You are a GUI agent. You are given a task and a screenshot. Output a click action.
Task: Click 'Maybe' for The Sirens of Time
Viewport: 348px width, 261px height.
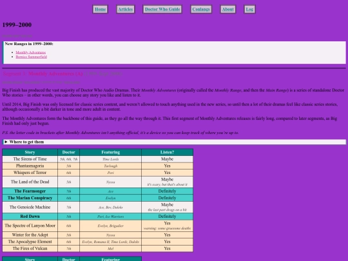click(x=167, y=159)
